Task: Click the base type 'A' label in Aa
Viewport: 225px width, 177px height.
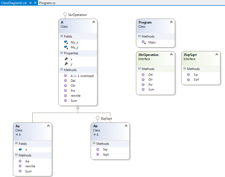Action: tap(20, 135)
